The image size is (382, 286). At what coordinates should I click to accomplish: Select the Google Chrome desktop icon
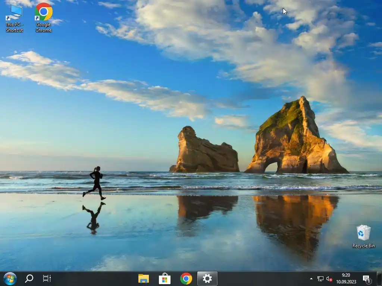(x=43, y=18)
